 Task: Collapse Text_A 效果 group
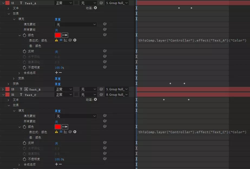(9, 14)
